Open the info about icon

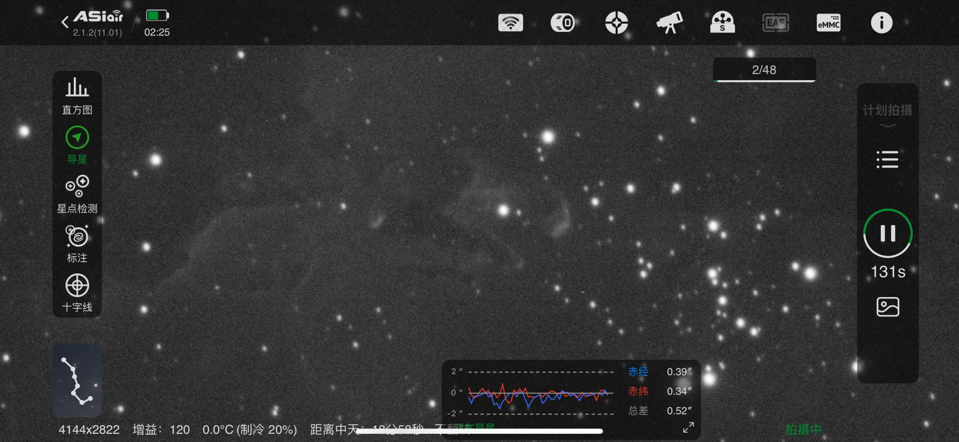coord(881,23)
